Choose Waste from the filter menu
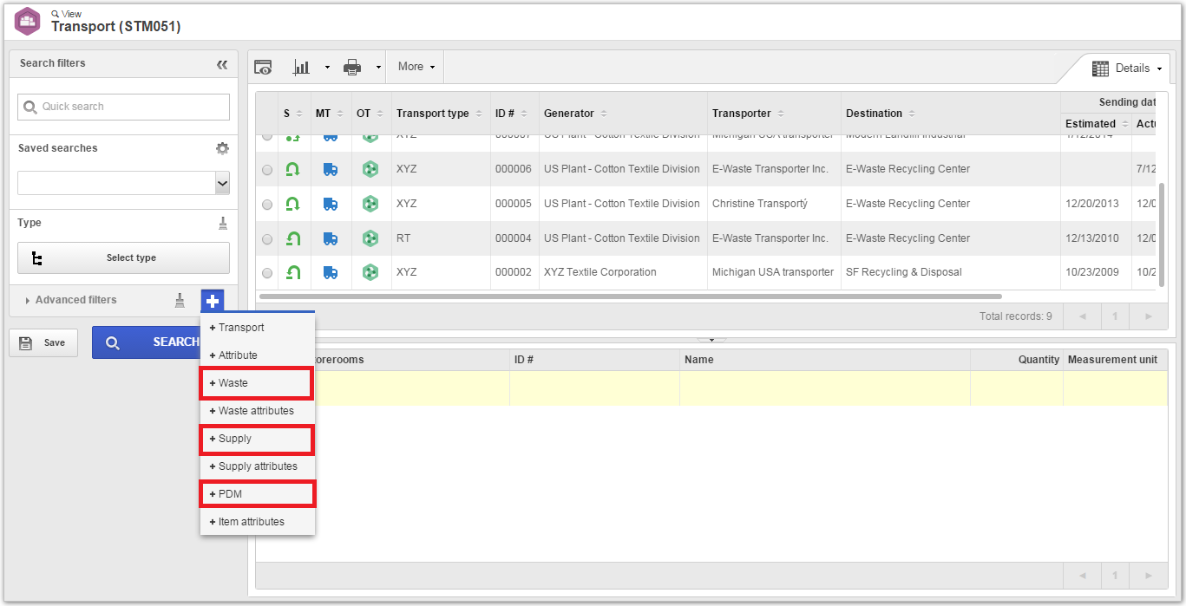The width and height of the screenshot is (1186, 606). 256,383
